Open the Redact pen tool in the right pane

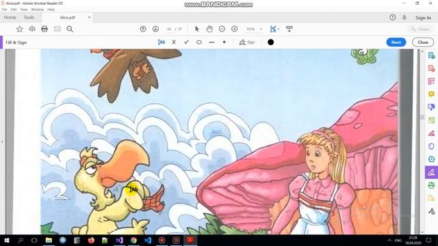click(431, 133)
